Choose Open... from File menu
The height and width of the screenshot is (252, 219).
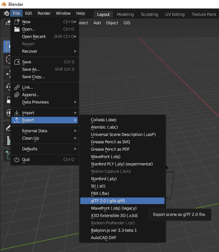click(45, 29)
